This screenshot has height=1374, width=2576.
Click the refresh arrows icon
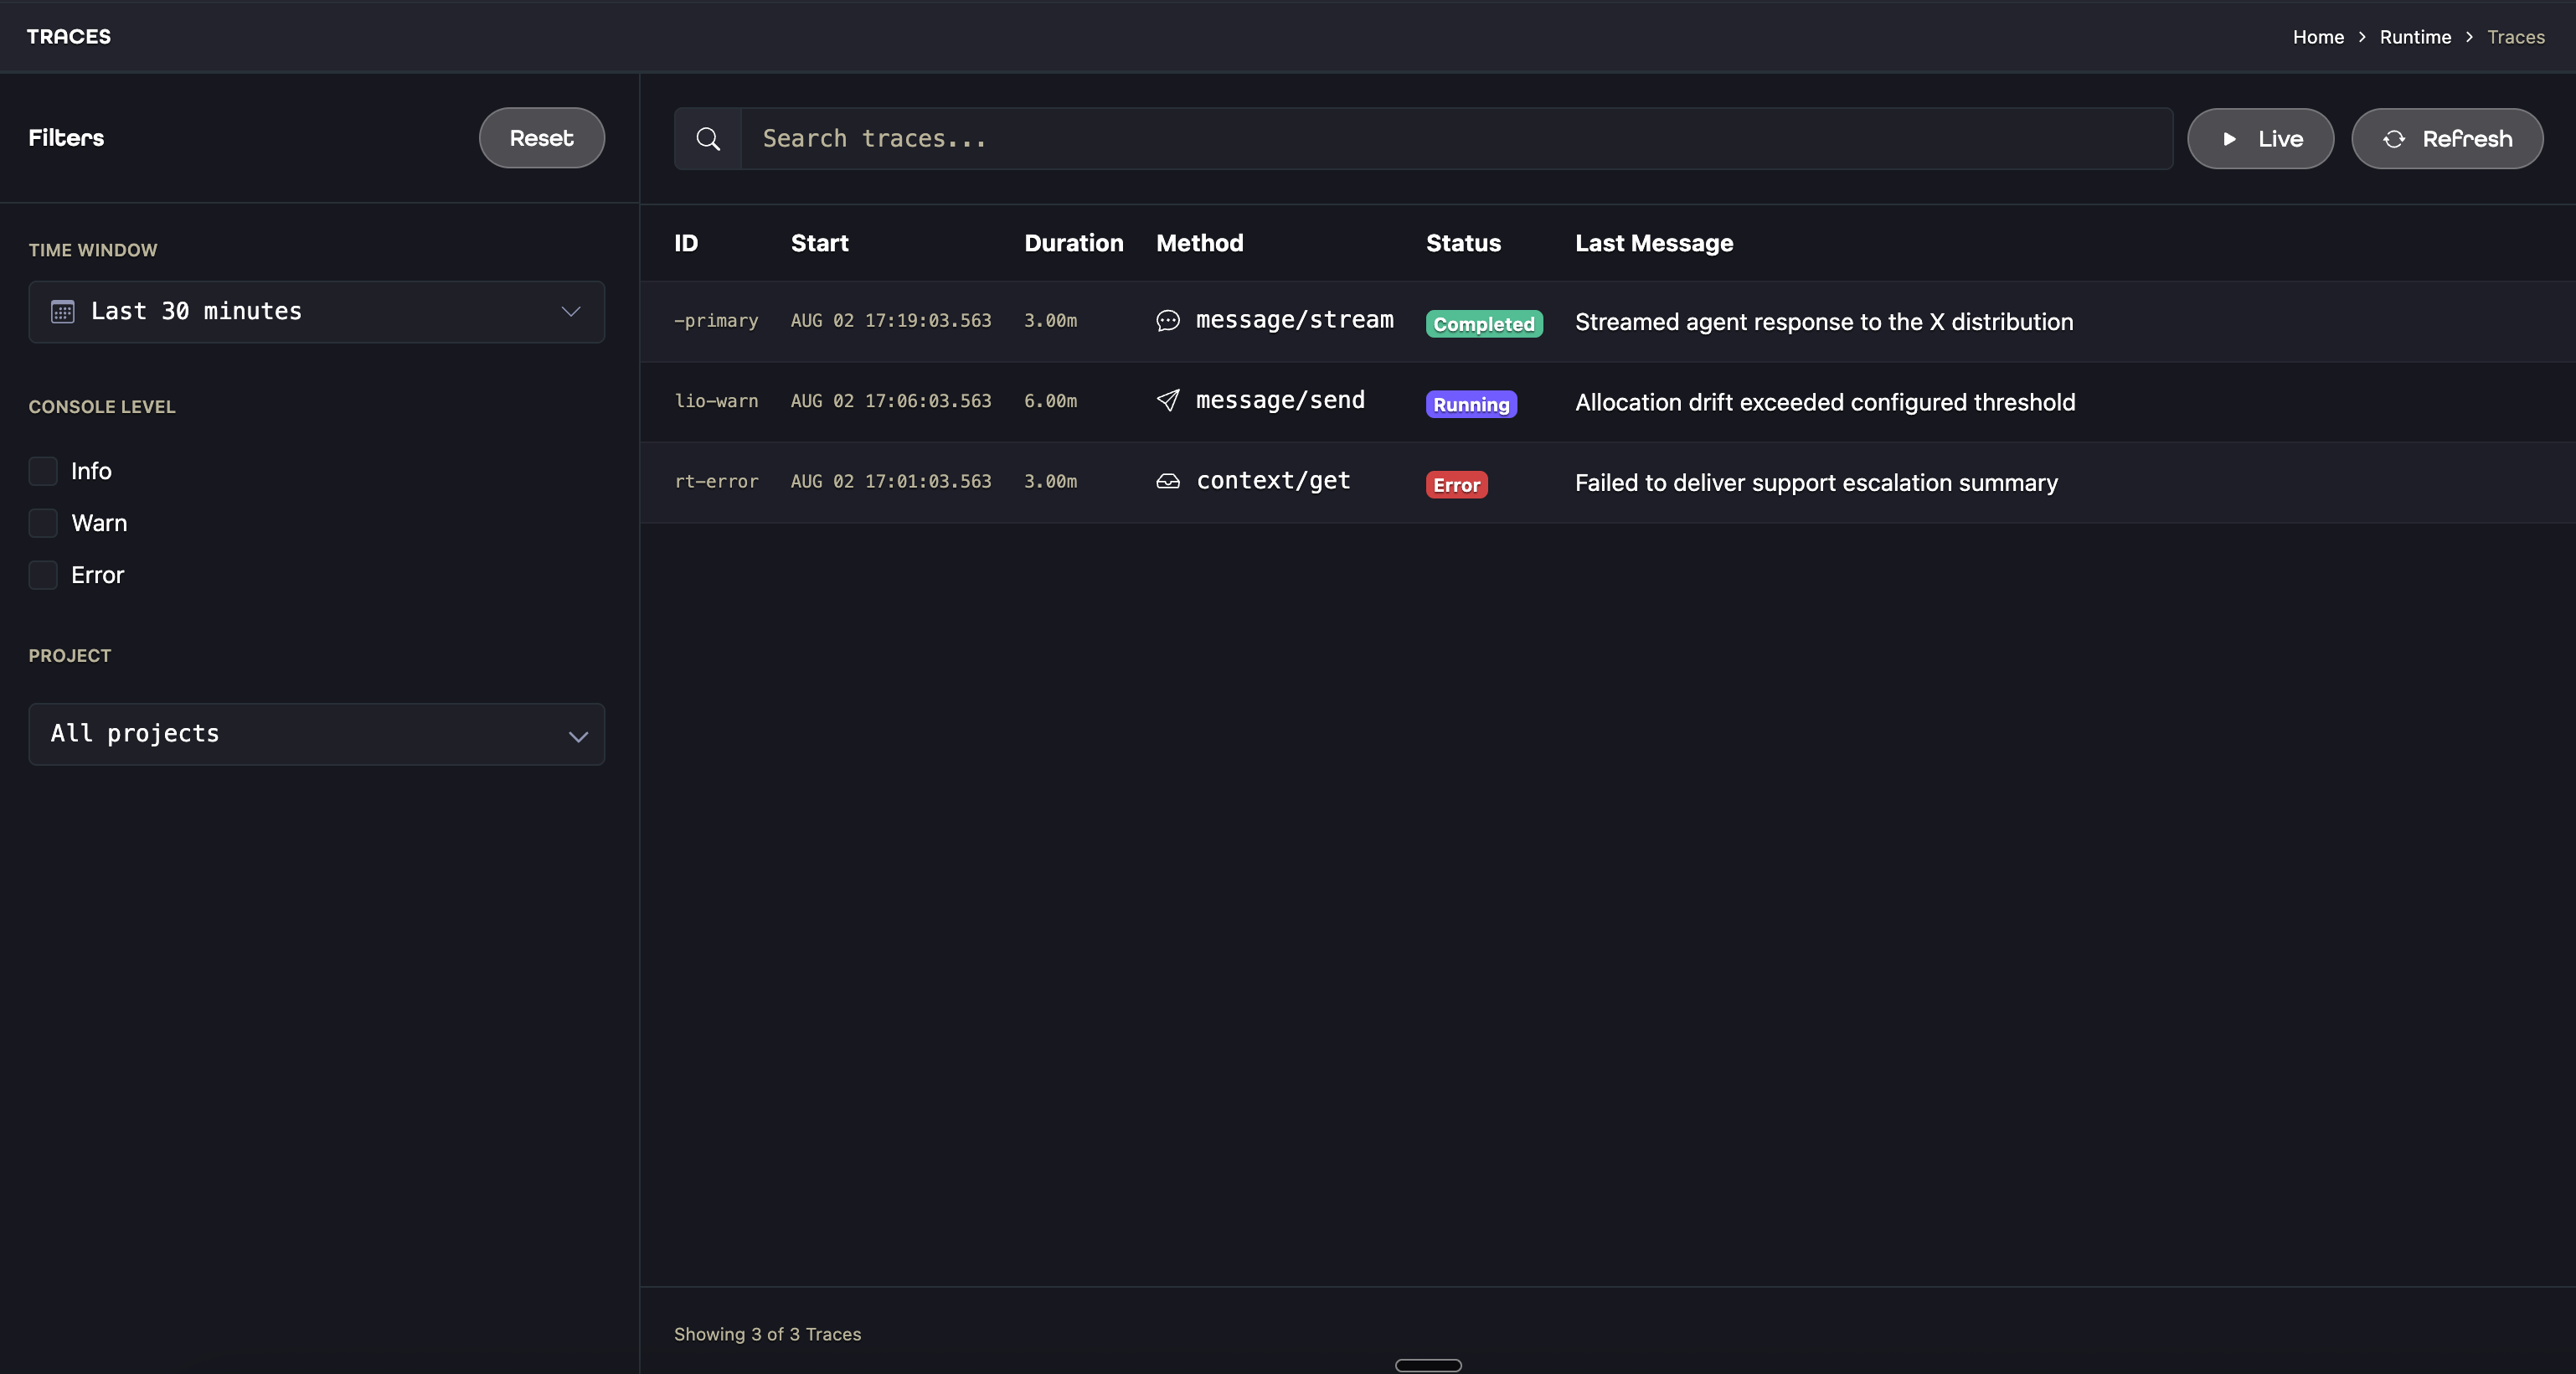coord(2393,139)
